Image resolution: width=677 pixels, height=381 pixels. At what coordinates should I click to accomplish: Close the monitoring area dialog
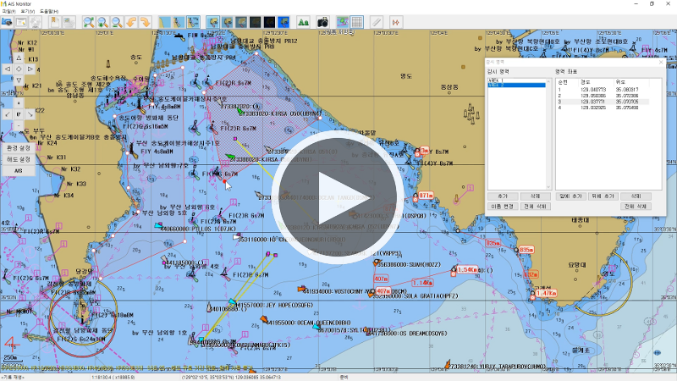coord(660,62)
